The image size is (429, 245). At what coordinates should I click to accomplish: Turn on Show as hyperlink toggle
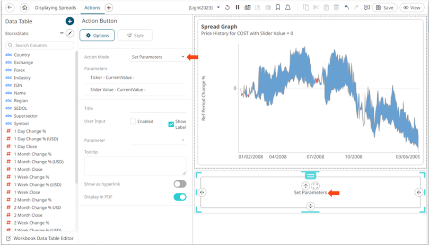pyautogui.click(x=180, y=184)
